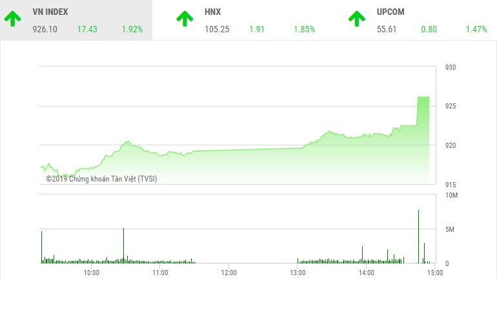Click the price plateau at the chart's closing peak

pyautogui.click(x=423, y=97)
